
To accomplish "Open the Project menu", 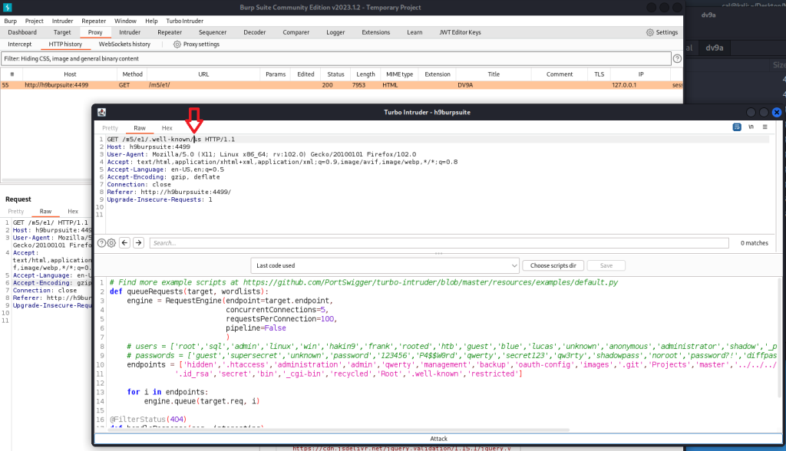I will (x=34, y=21).
